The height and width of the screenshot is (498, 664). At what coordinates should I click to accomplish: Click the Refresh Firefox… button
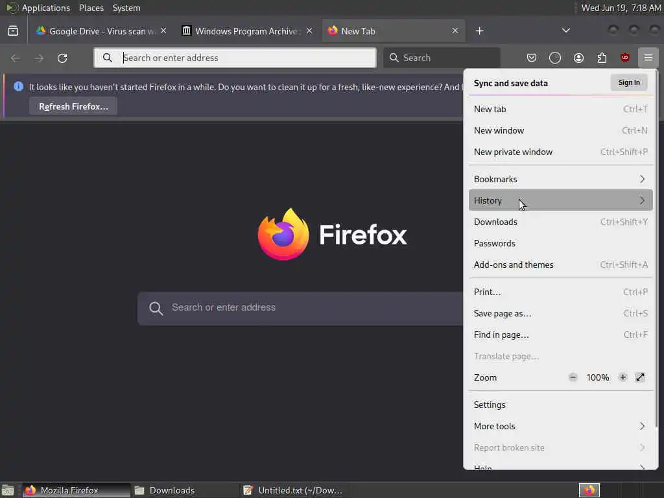73,106
